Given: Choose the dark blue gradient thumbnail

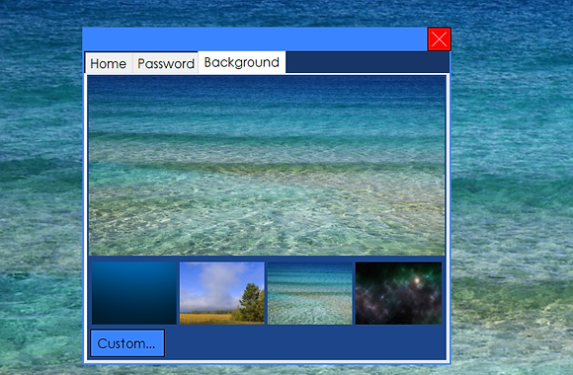Looking at the screenshot, I should pos(134,293).
